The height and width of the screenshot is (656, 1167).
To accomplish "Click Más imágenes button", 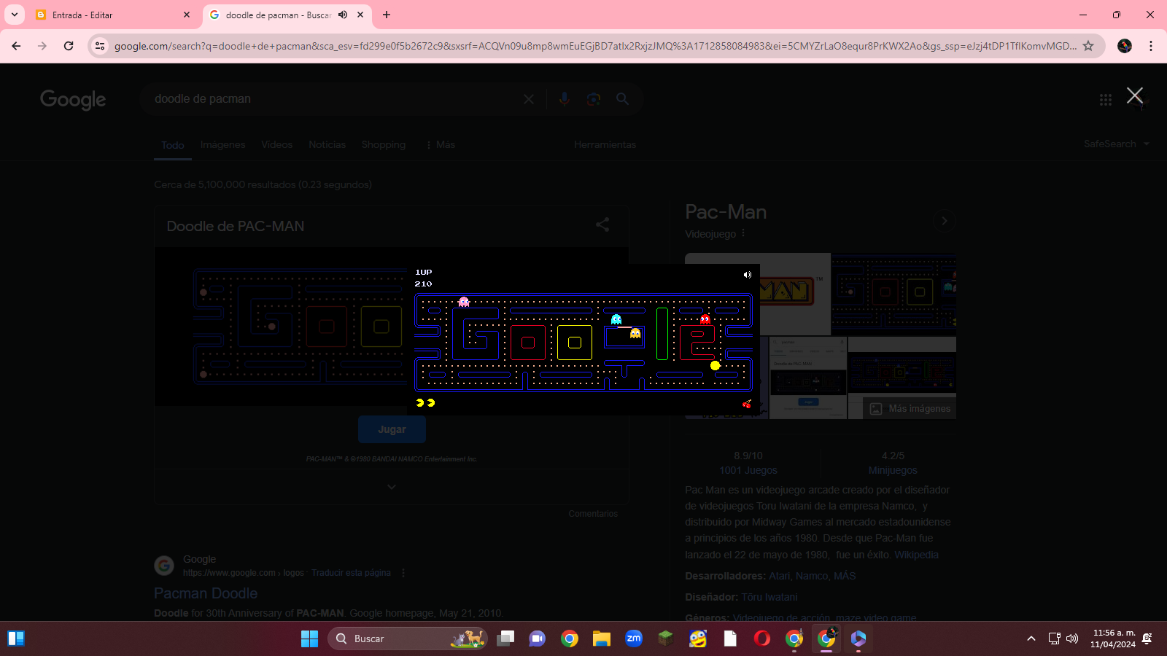I will point(910,408).
